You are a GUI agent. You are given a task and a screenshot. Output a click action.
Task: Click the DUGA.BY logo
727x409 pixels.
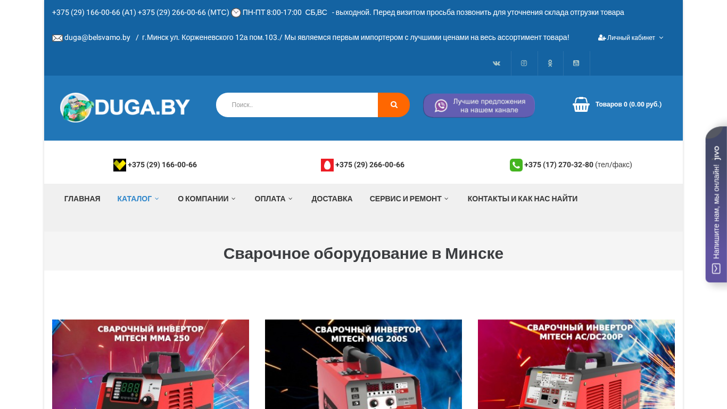(125, 108)
